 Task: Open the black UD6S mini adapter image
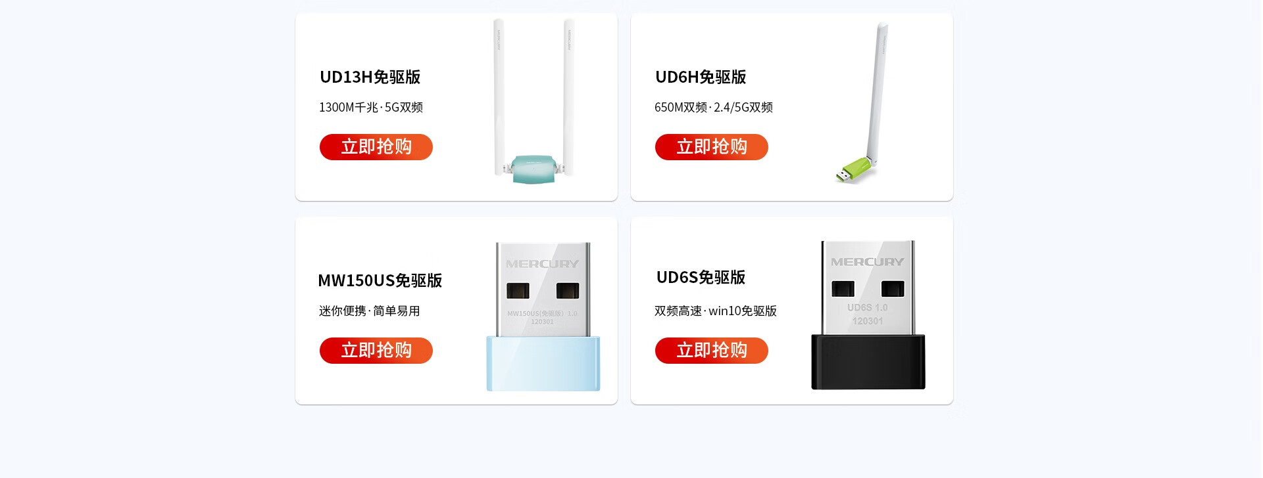click(x=868, y=315)
